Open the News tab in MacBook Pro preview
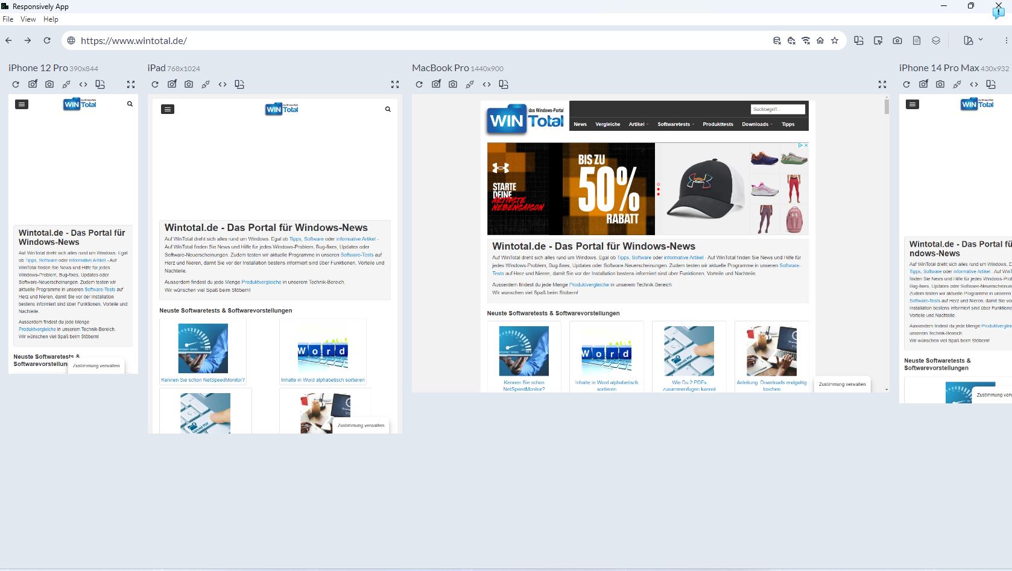 (580, 124)
